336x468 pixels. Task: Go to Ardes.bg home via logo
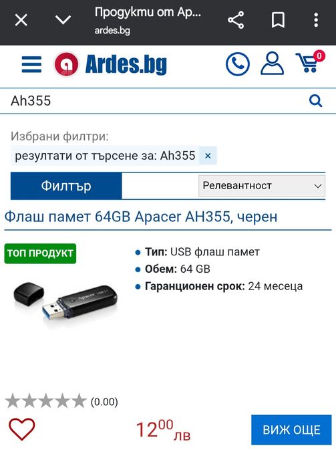[x=110, y=64]
